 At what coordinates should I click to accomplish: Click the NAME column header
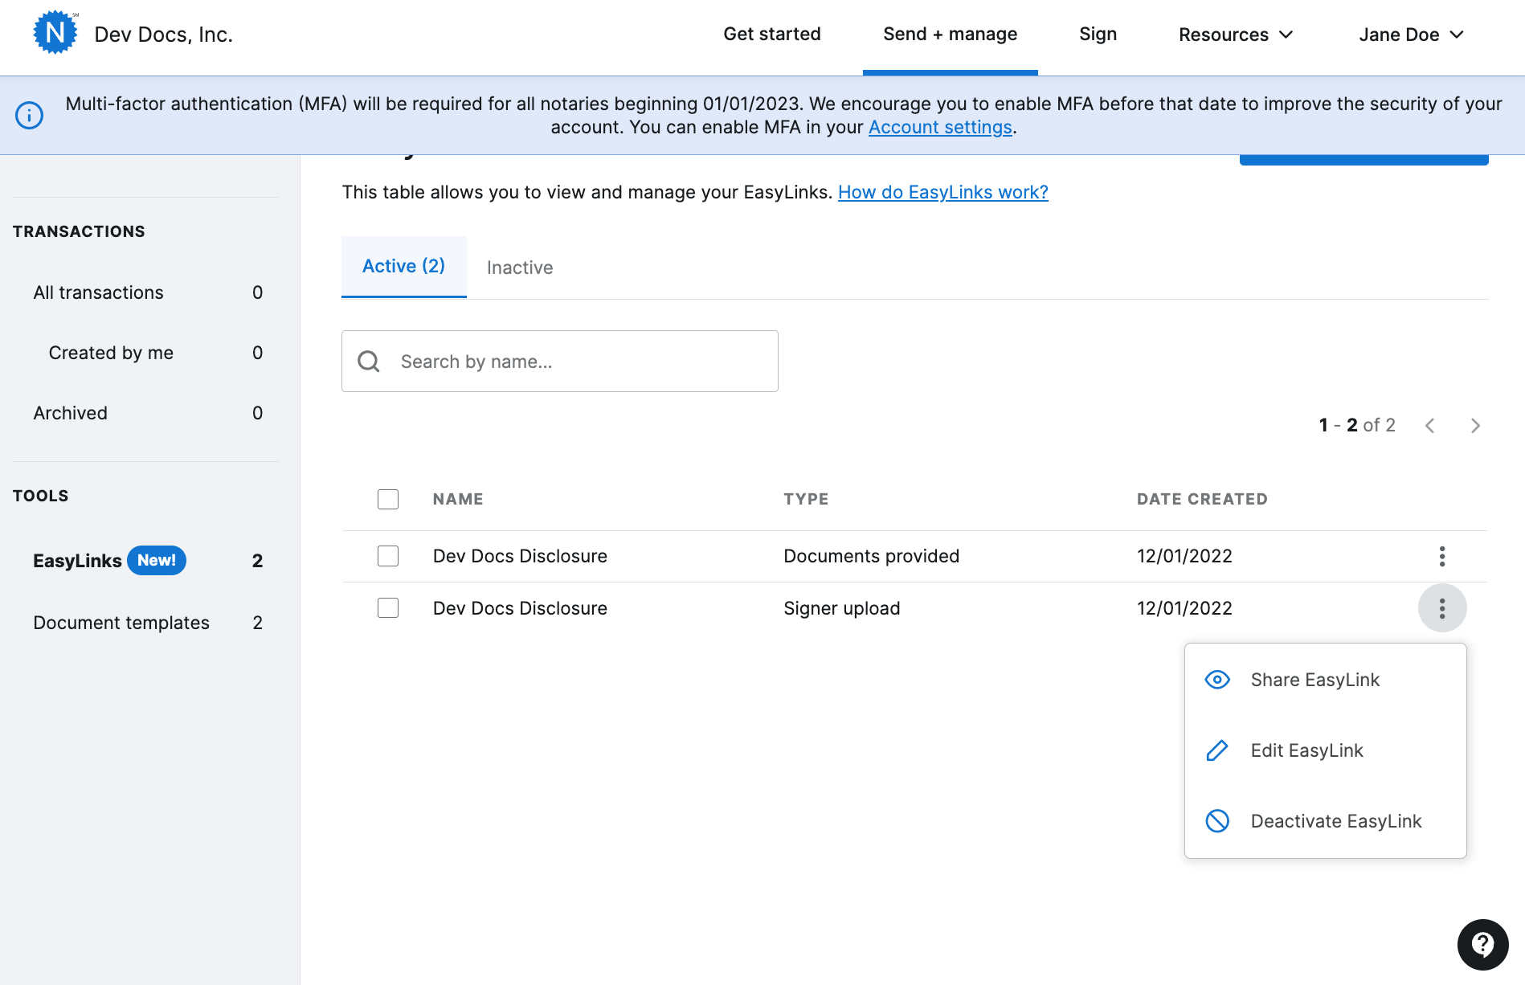click(458, 499)
